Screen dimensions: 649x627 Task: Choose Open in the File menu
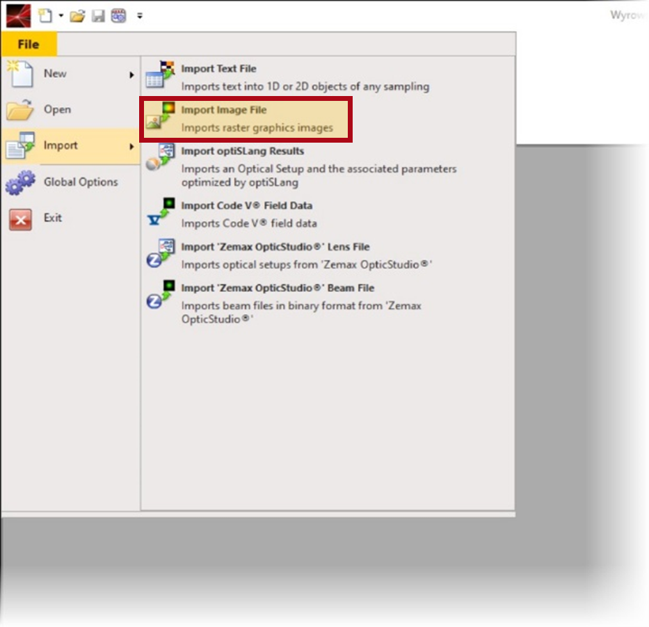pyautogui.click(x=71, y=110)
